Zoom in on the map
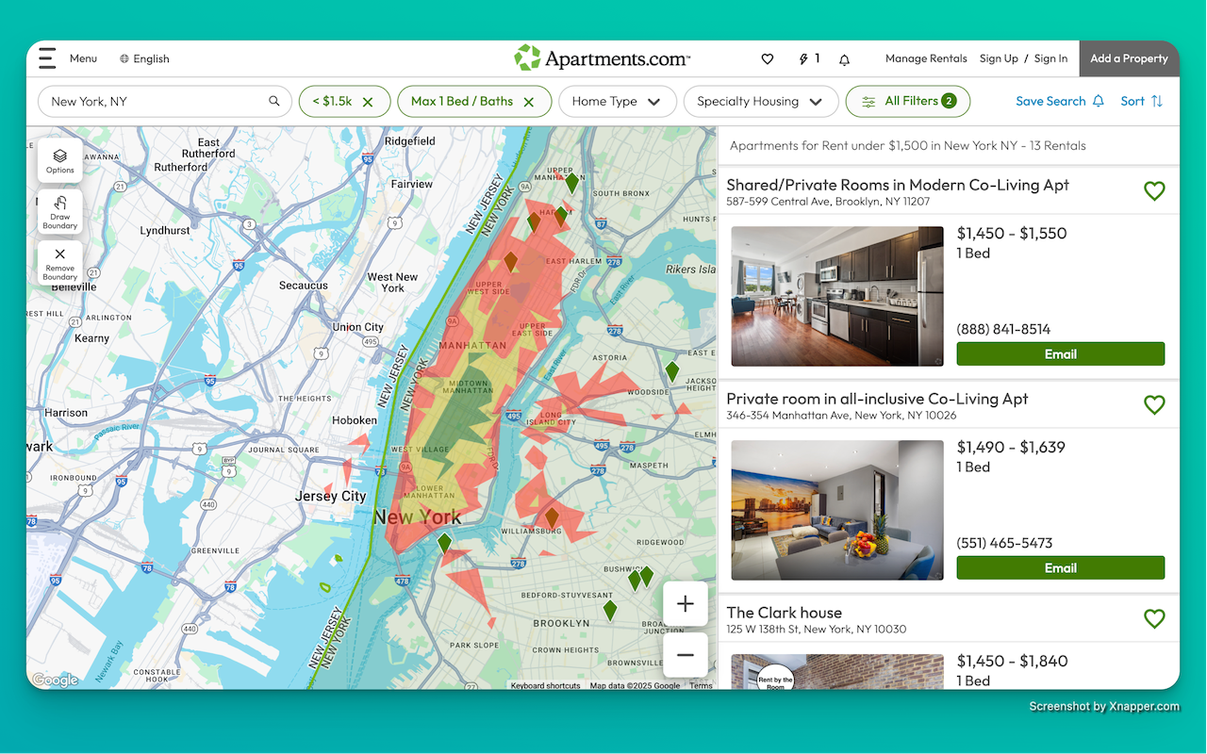 coord(686,604)
